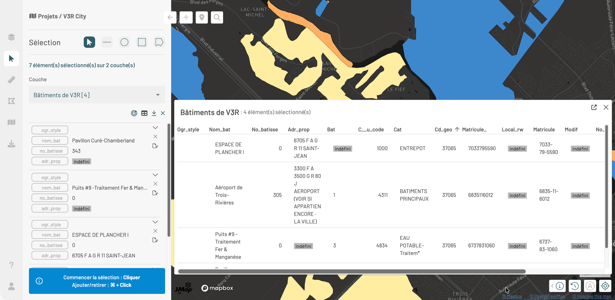The image size is (615, 300).
Task: Collapse the ESPACE DE PLANCHER I entry
Action: pos(155,222)
